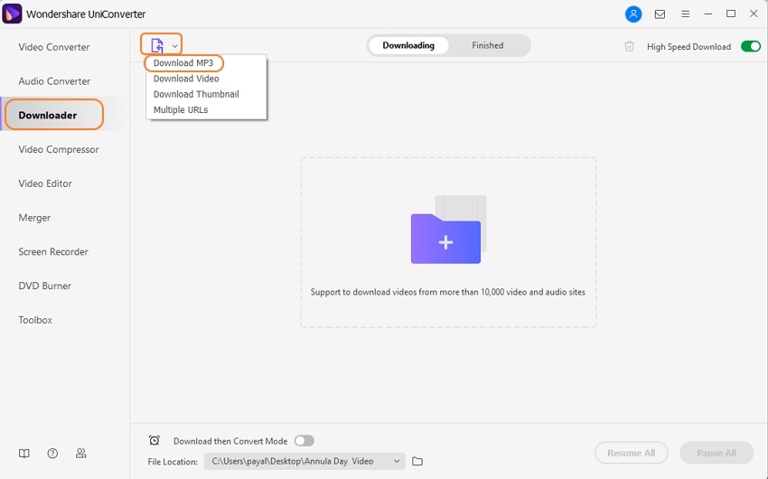768x479 pixels.
Task: Choose Multiple URLs from the menu
Action: pyautogui.click(x=181, y=109)
